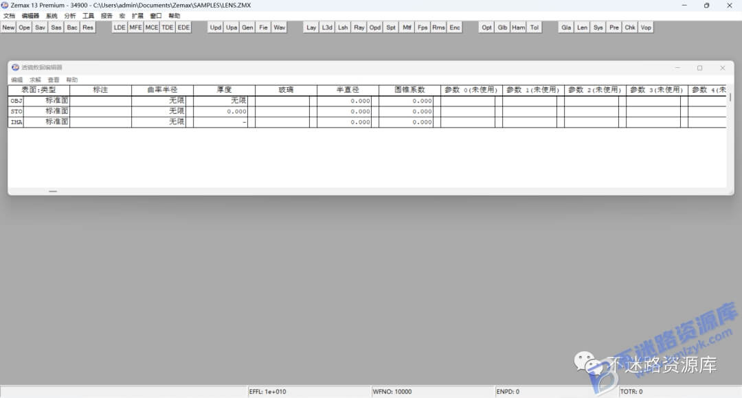Open the MFE merit function editor
Image resolution: width=742 pixels, height=398 pixels.
136,27
